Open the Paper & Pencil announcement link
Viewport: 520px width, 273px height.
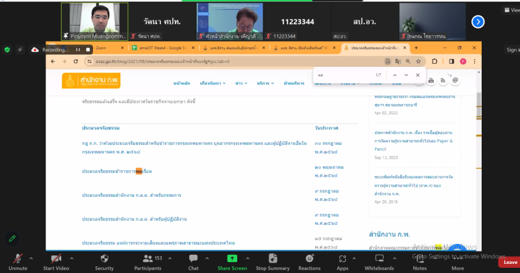413,140
